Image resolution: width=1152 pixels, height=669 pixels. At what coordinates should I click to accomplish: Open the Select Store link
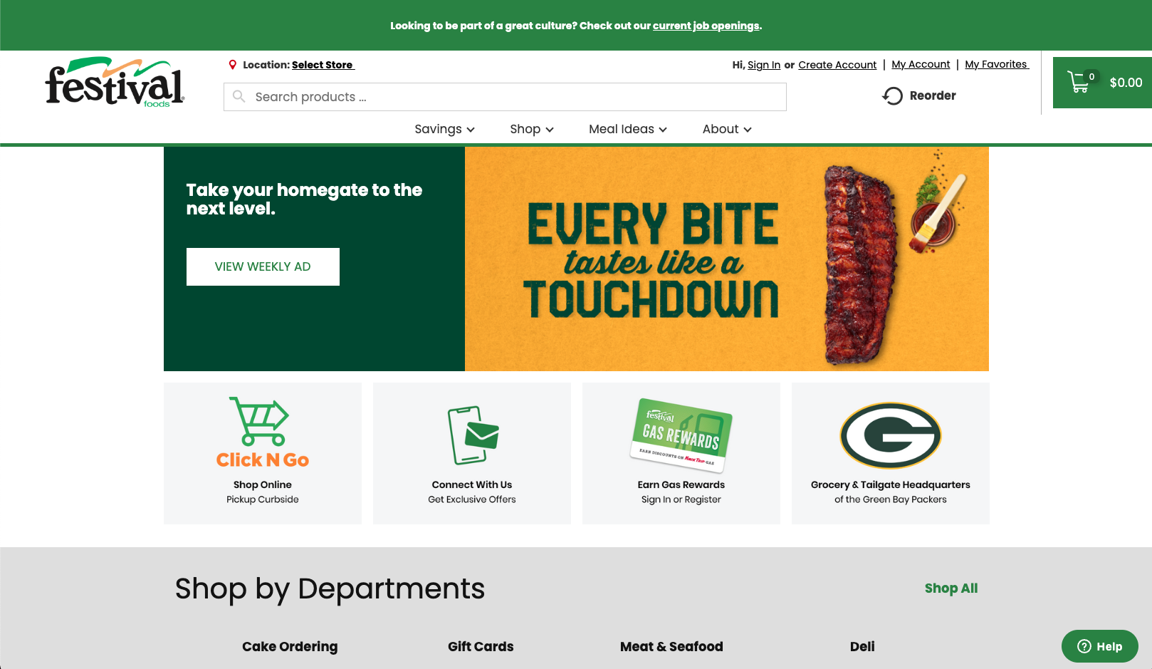point(323,65)
